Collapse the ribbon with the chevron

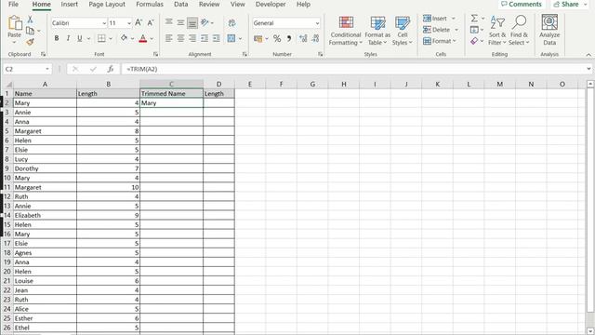[588, 55]
